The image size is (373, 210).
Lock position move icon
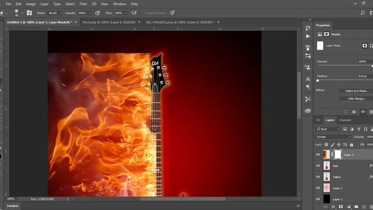click(339, 145)
